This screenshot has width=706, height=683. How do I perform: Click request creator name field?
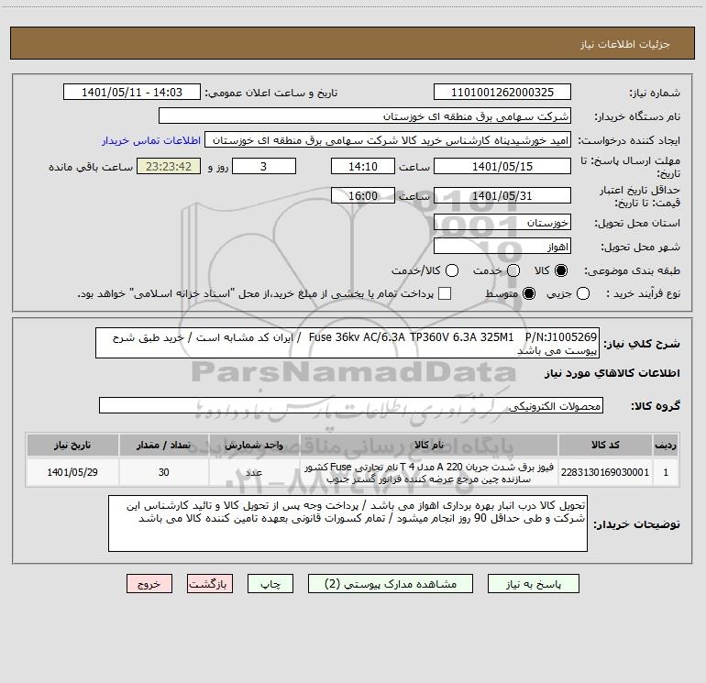point(388,140)
